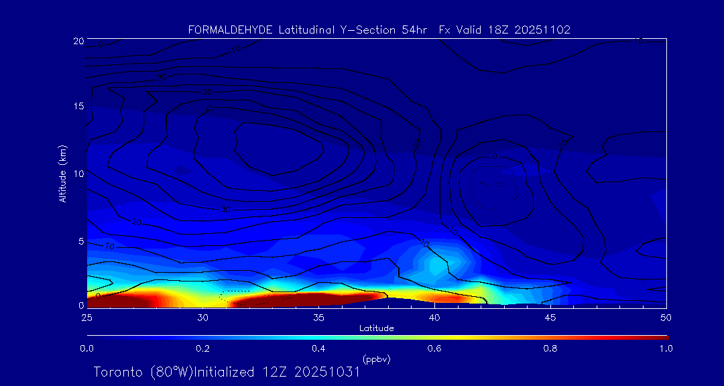Image resolution: width=724 pixels, height=386 pixels.
Task: Click the altitude 20 y-axis tick label
Action: (77, 41)
